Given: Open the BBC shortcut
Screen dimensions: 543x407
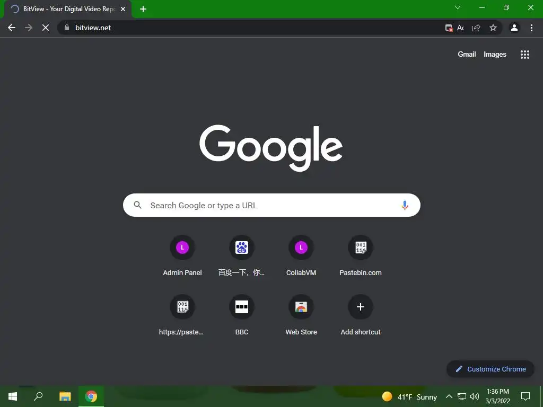Looking at the screenshot, I should click(242, 315).
